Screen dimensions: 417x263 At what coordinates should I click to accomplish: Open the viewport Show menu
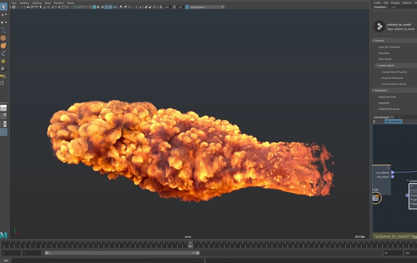(x=48, y=3)
